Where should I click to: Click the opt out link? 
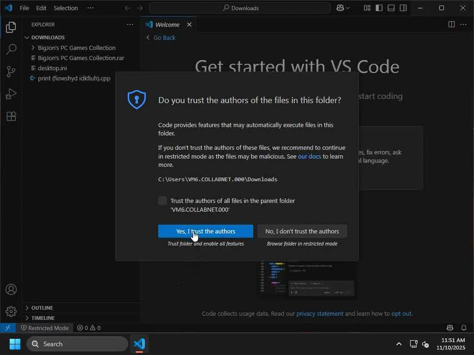click(x=401, y=314)
